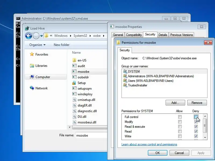The width and height of the screenshot is (215, 161).
Task: Check Allow for Read & execute
Action: [180, 126]
